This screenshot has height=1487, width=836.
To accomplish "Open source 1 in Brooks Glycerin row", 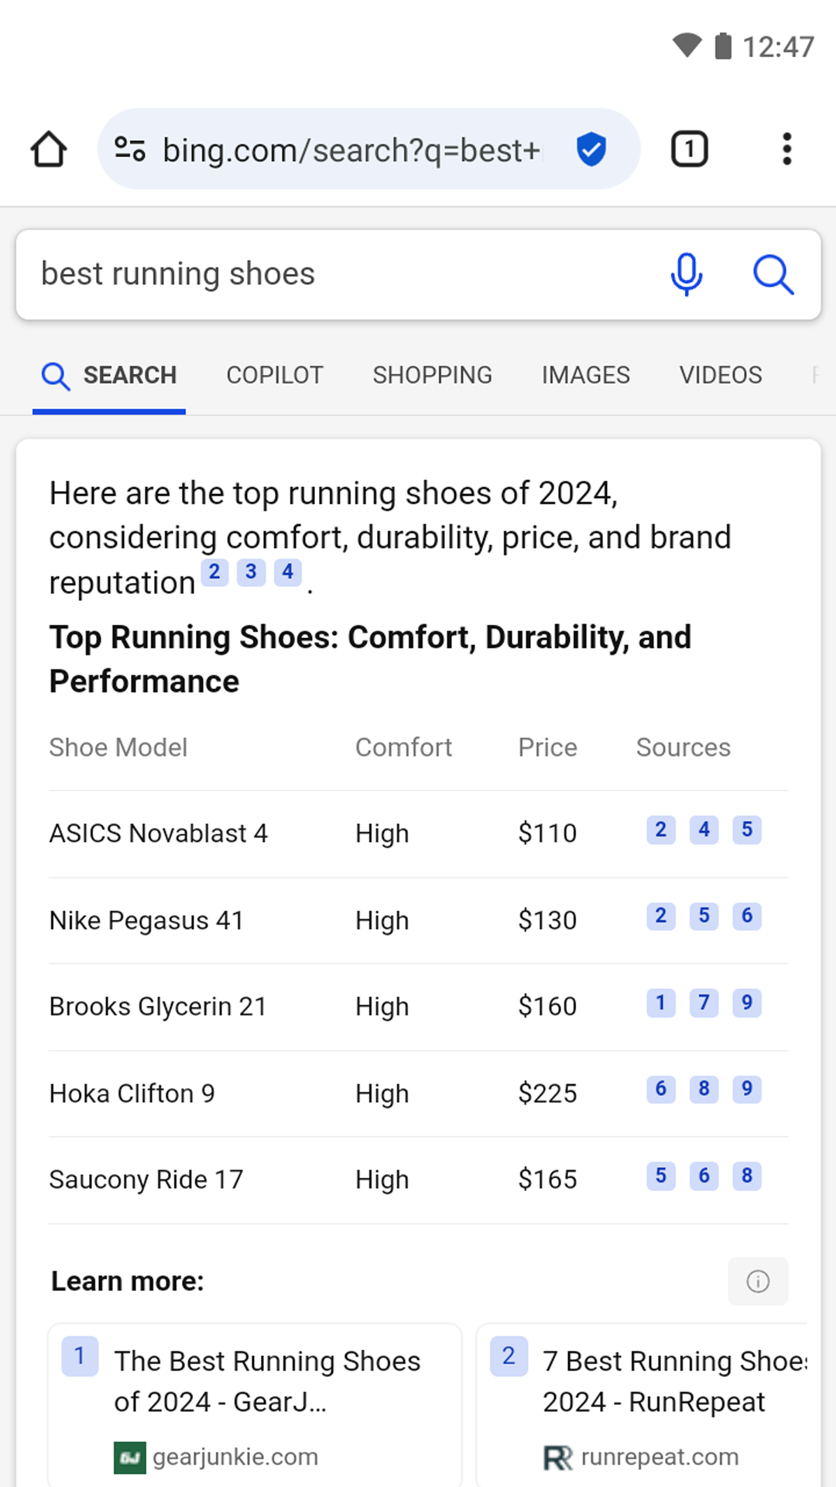I will 661,1003.
